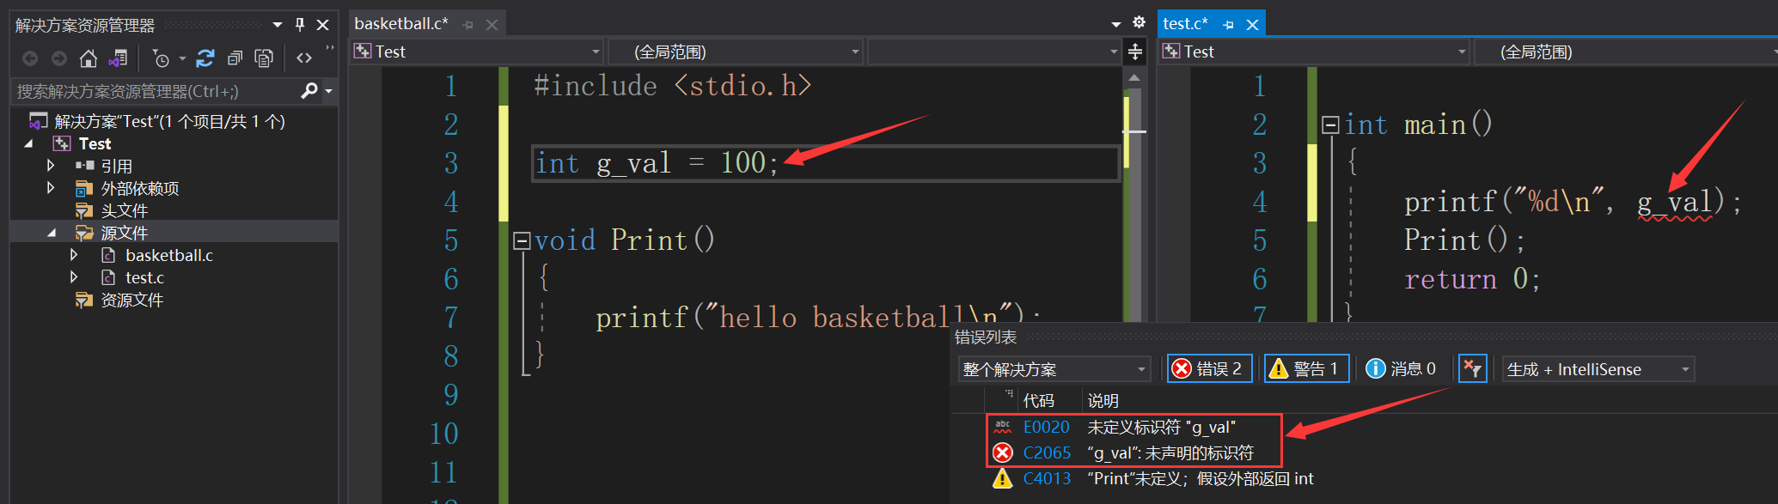Open the clock filter dropdown arrow
Screen dimensions: 1778x504
pos(182,58)
